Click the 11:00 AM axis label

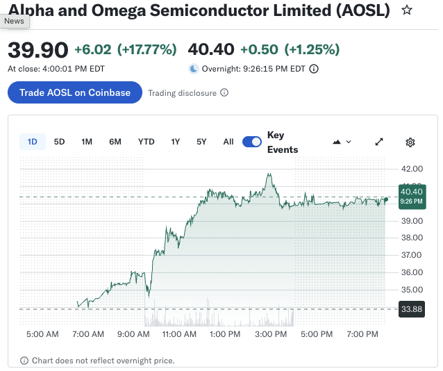coord(179,334)
